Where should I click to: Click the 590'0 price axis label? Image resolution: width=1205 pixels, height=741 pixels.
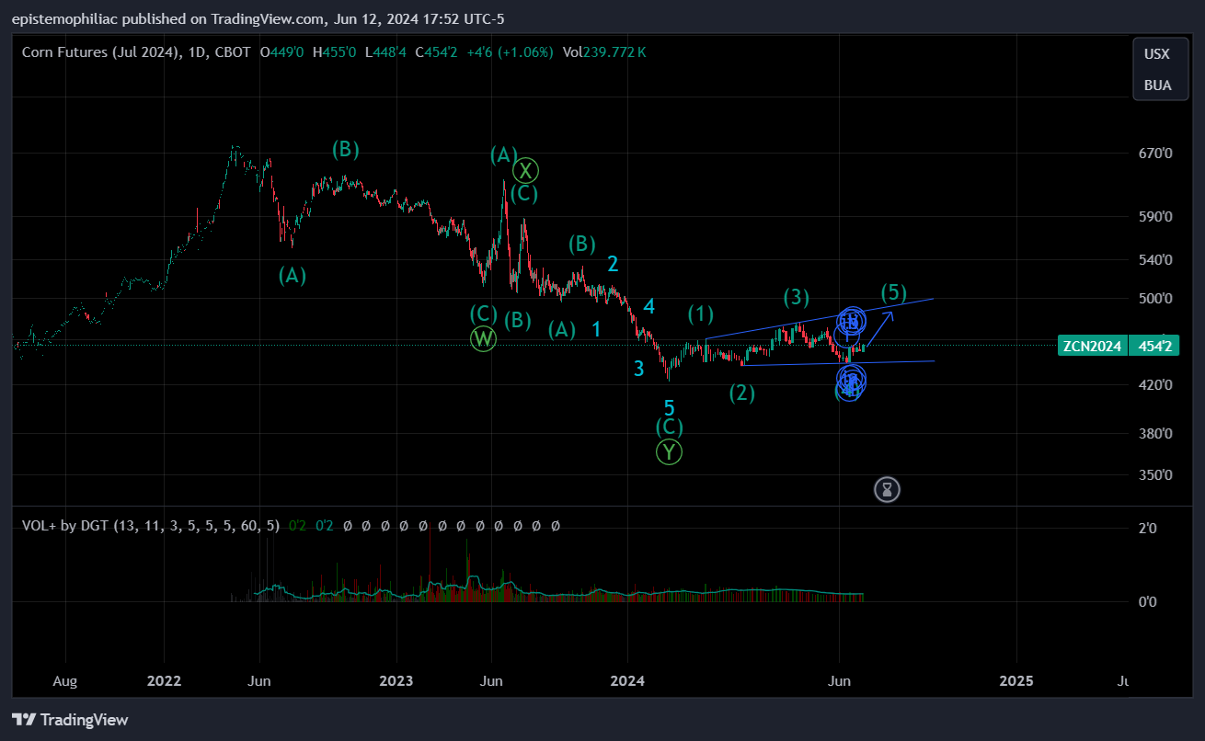click(x=1154, y=217)
